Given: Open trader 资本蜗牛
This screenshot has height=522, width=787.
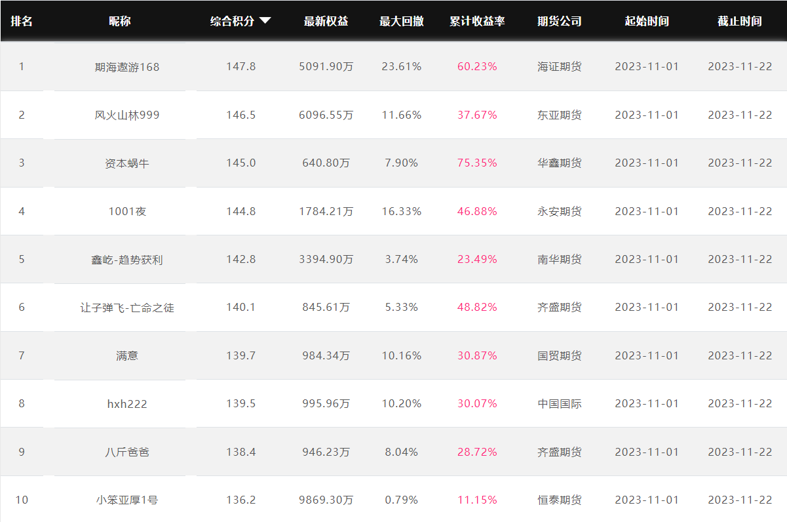Looking at the screenshot, I should (127, 163).
